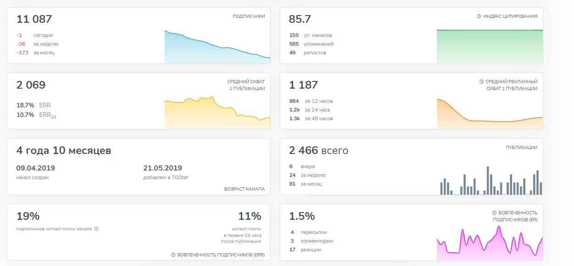Click the '585 упоминаний' row
This screenshot has height=266, width=574.
click(311, 44)
